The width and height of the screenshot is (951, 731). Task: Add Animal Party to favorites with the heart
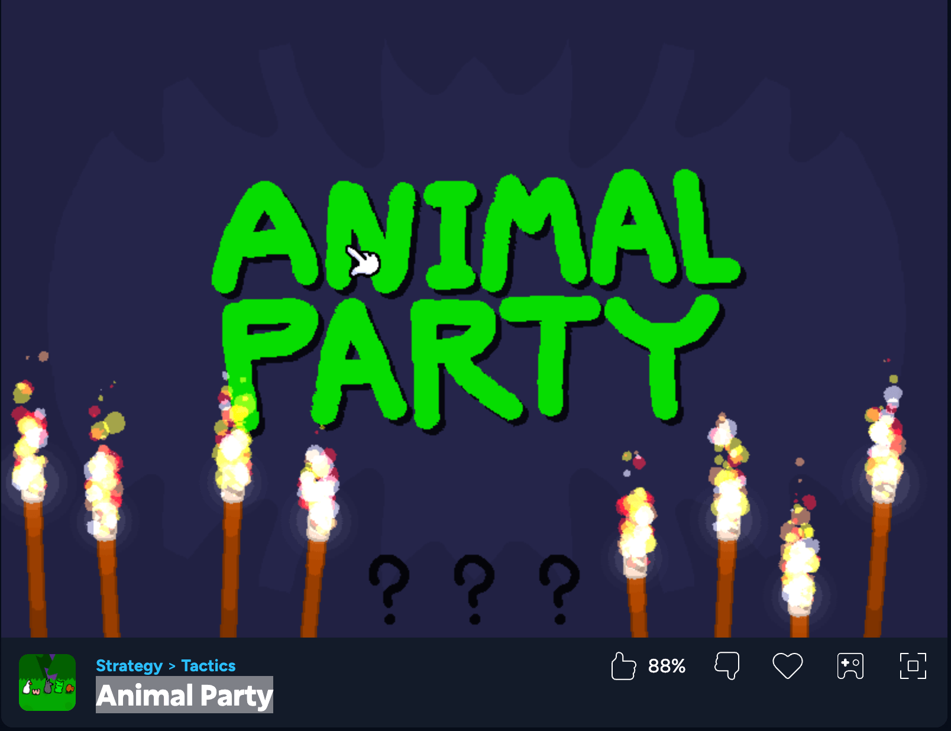[x=788, y=666]
